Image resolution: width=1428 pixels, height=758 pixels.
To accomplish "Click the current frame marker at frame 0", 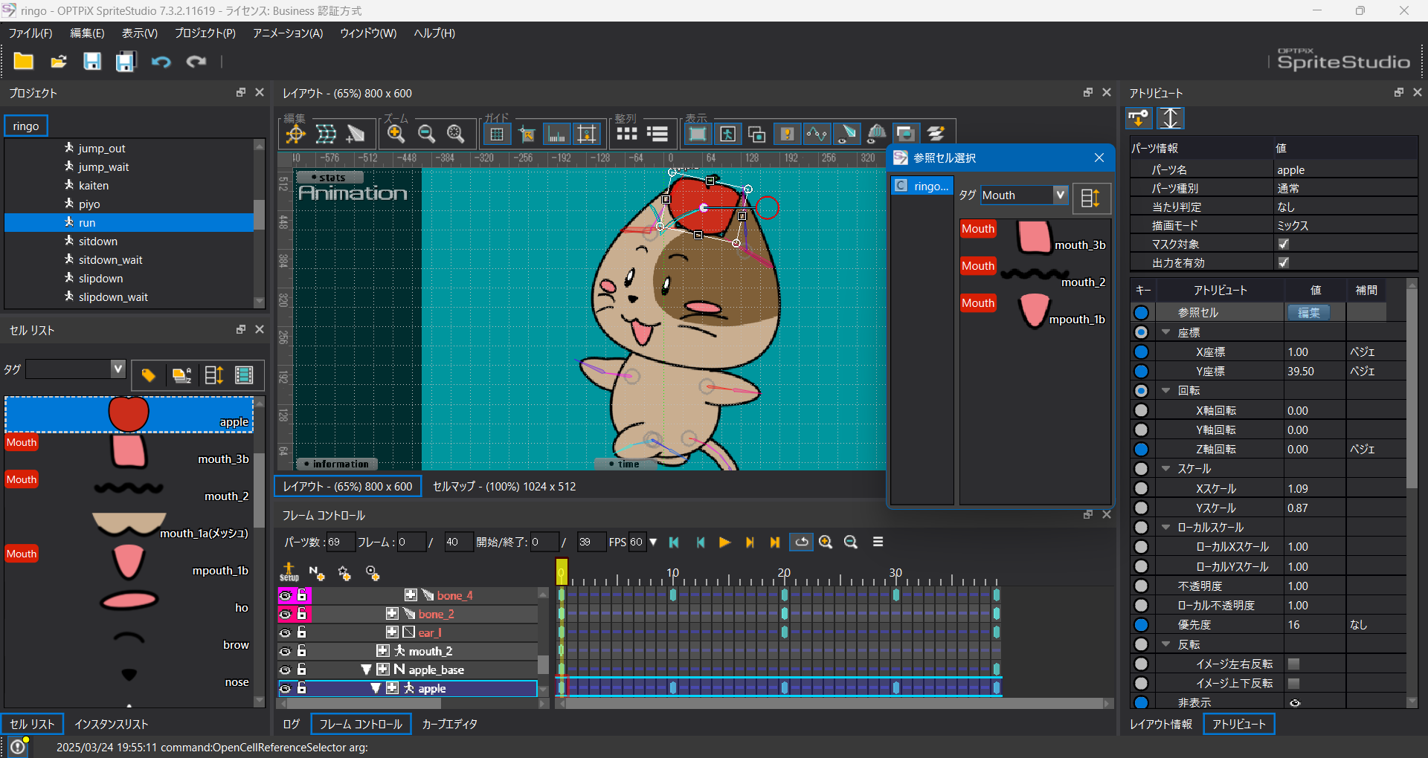I will (562, 571).
